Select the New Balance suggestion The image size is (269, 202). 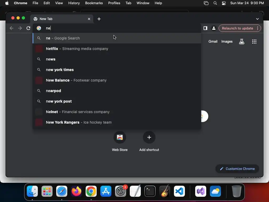click(117, 80)
